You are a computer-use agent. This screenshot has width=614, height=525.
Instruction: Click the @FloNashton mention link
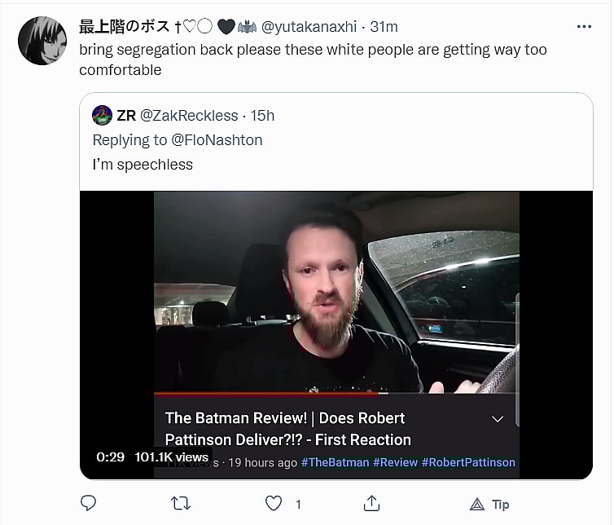click(x=217, y=140)
